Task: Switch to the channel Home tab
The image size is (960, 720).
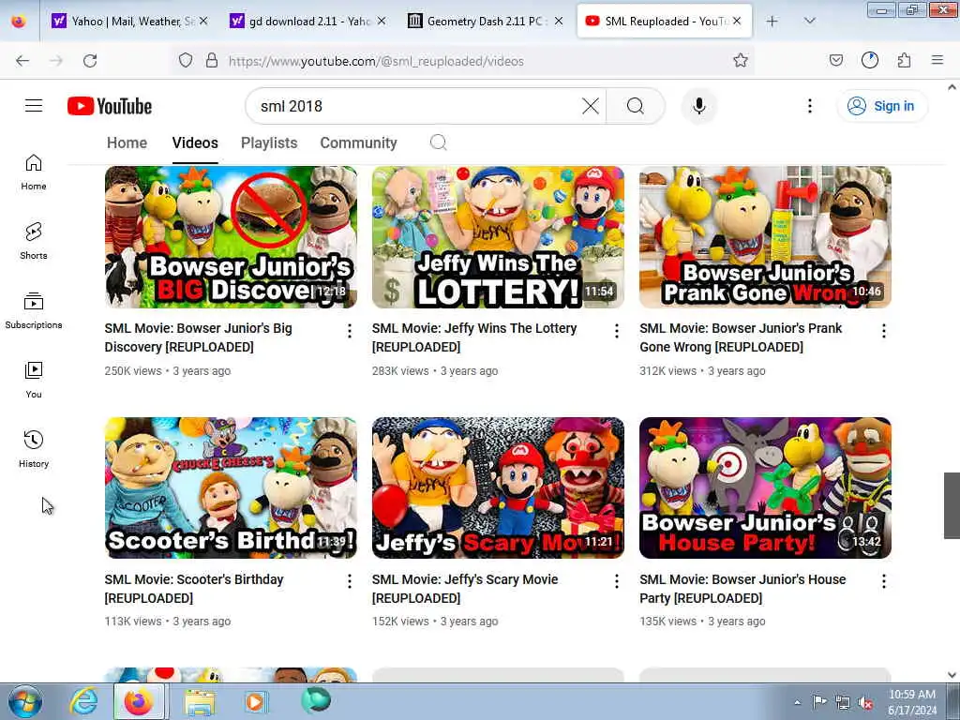Action: click(x=127, y=142)
